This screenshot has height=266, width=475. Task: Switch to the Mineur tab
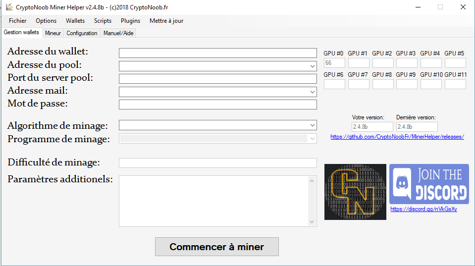tap(53, 33)
